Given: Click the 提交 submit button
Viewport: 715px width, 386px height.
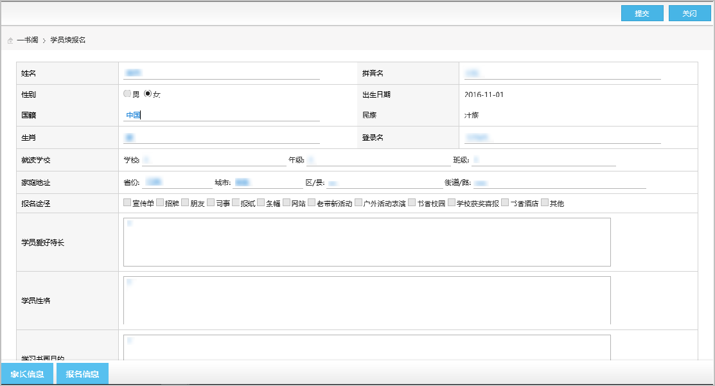Looking at the screenshot, I should click(642, 13).
